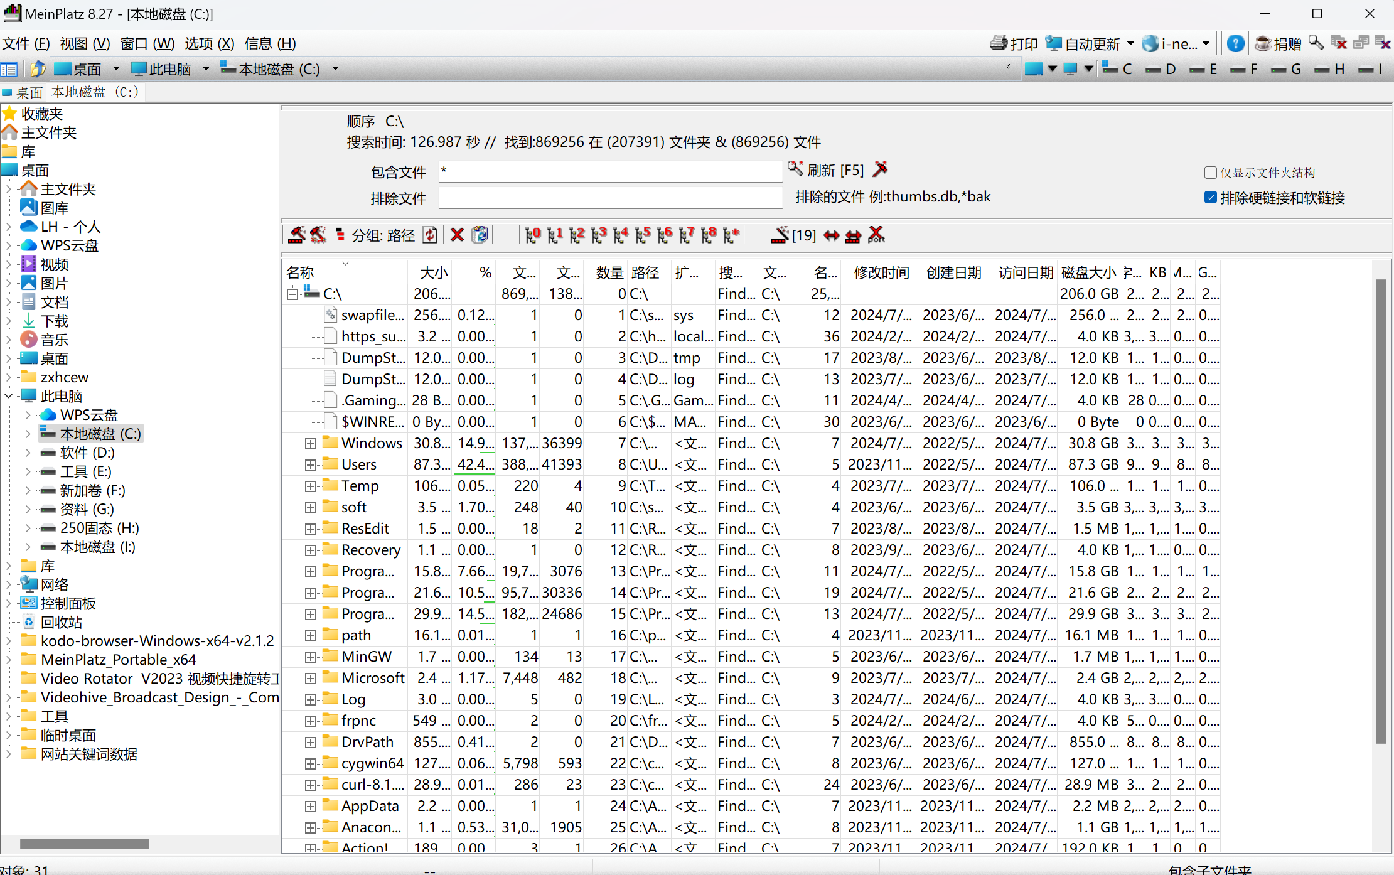Screen dimensions: 1394x875
Task: Click the red X delete icon in results toolbar
Action: [457, 235]
